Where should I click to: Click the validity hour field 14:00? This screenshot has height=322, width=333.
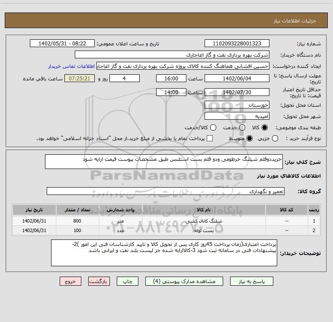tap(171, 92)
